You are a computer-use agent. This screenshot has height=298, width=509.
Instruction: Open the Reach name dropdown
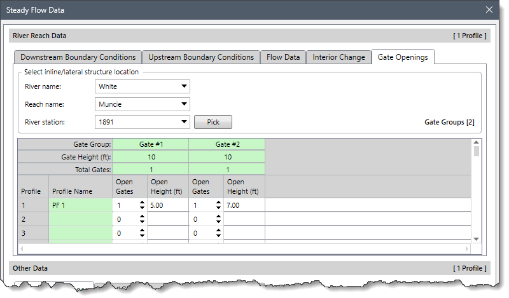coord(184,104)
